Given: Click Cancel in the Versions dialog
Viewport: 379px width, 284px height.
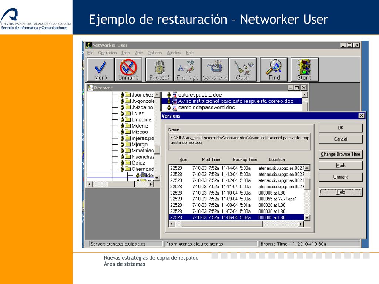Looking at the screenshot, I should [341, 139].
